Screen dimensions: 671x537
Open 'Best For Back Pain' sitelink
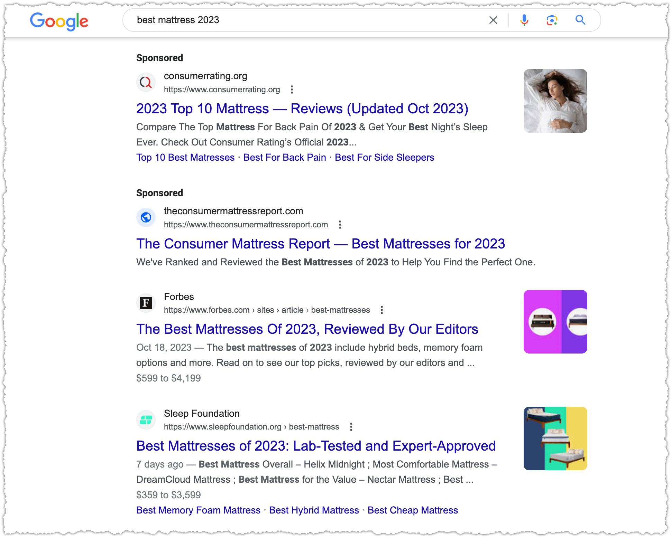tap(285, 157)
